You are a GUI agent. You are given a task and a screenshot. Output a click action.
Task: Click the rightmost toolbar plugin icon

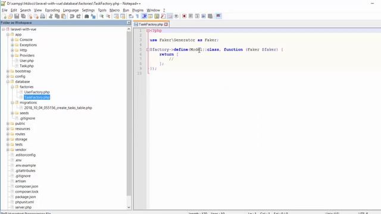tap(218, 16)
